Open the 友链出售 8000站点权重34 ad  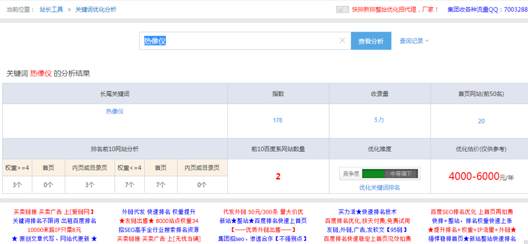(159, 221)
